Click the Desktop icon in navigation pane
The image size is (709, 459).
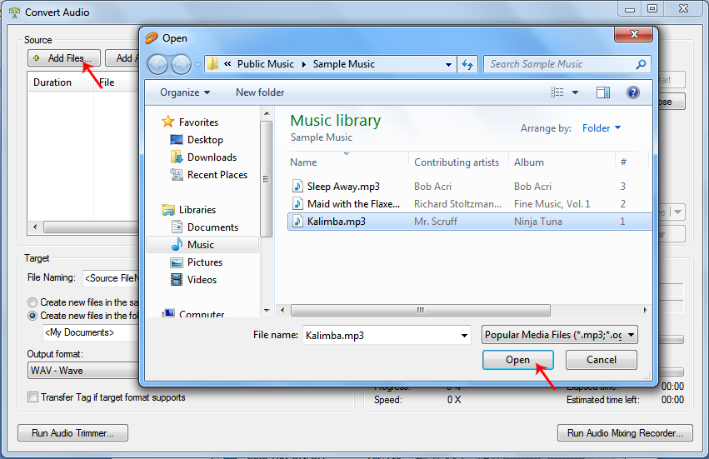[177, 139]
